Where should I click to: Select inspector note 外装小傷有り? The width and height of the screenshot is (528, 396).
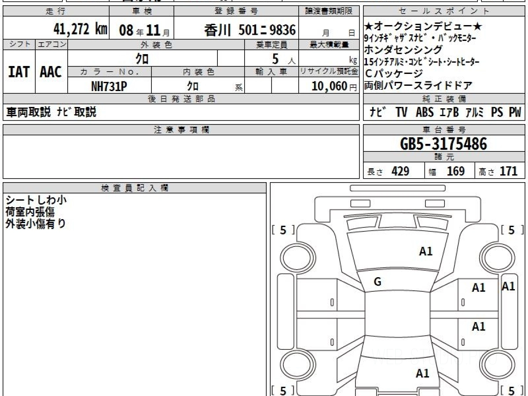coord(36,224)
